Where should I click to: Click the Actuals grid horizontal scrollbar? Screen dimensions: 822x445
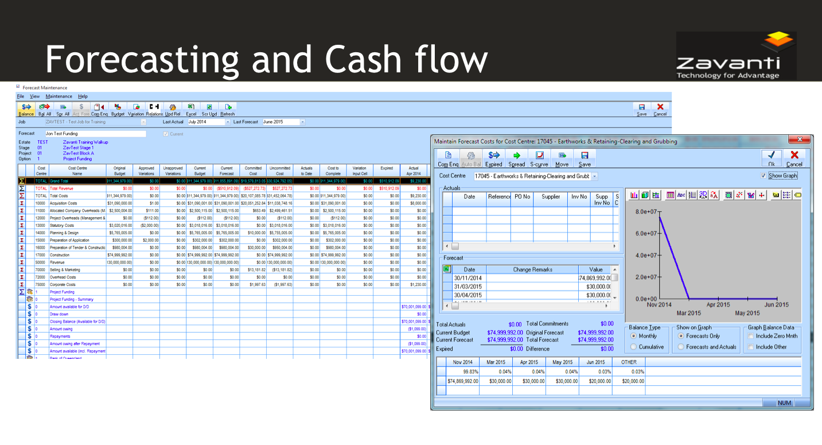click(530, 246)
